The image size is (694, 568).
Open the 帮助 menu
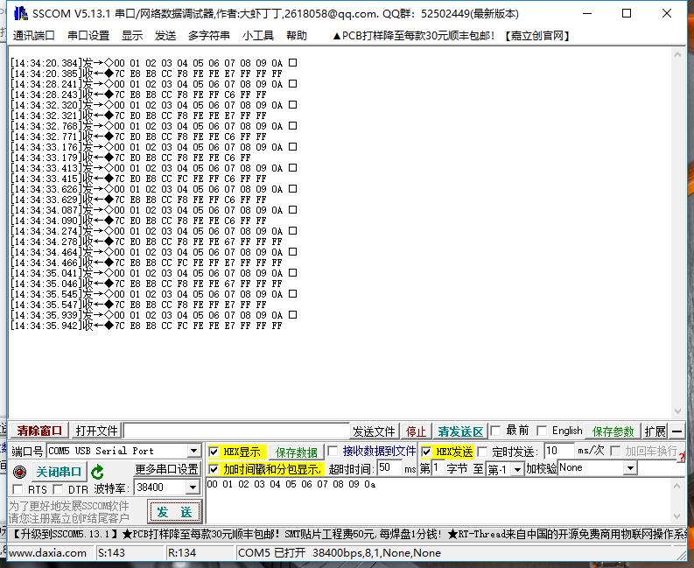click(x=297, y=35)
